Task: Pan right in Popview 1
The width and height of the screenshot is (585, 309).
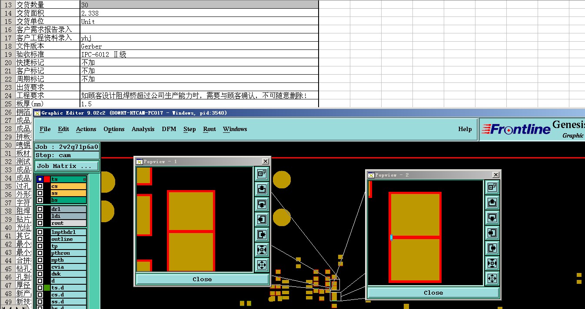Action: (262, 235)
